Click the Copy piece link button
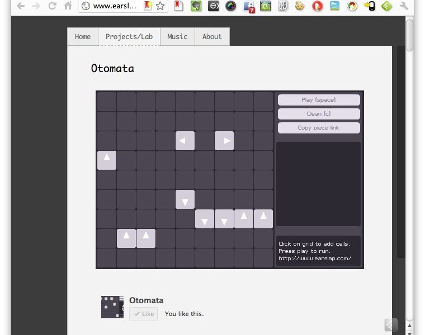 [x=319, y=128]
